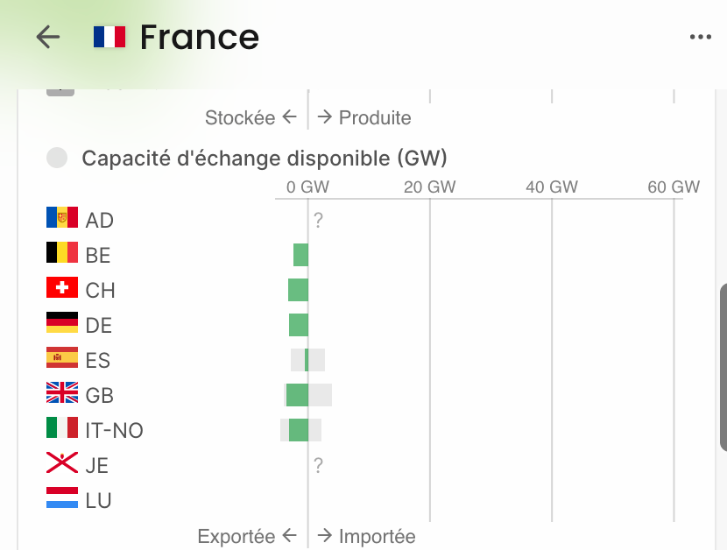Open the three-dot more options menu
Screen dimensions: 727x550
(700, 37)
